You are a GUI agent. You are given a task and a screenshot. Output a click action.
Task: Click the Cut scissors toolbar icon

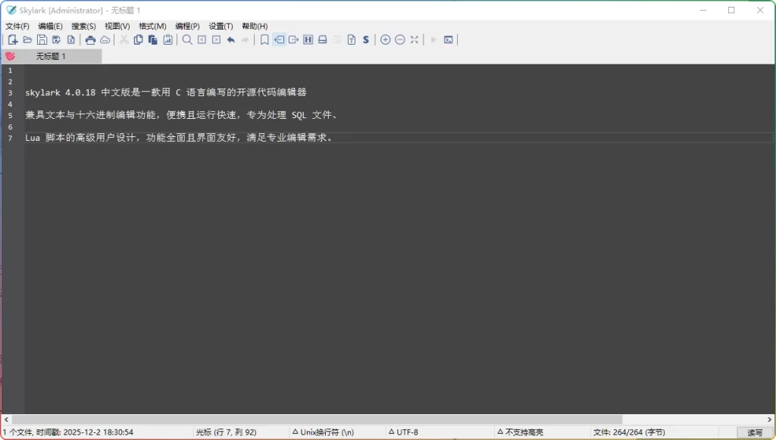[x=124, y=39]
